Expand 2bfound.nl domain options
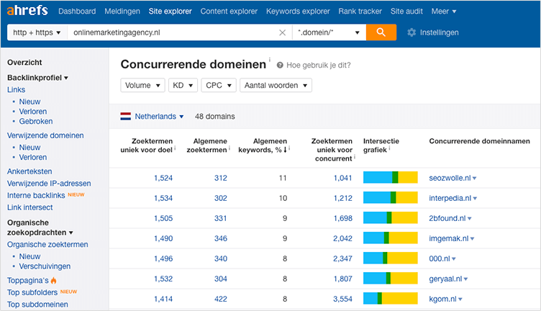This screenshot has height=311, width=541. click(469, 219)
